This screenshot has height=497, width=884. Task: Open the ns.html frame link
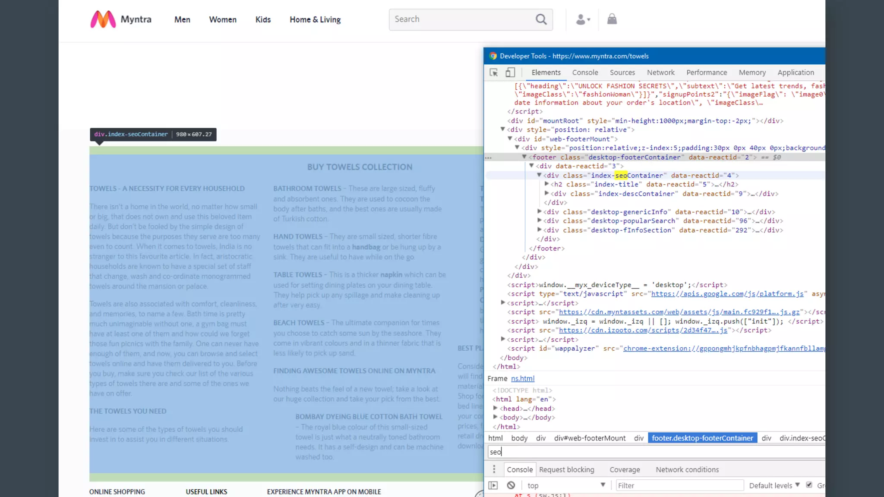[x=523, y=378]
